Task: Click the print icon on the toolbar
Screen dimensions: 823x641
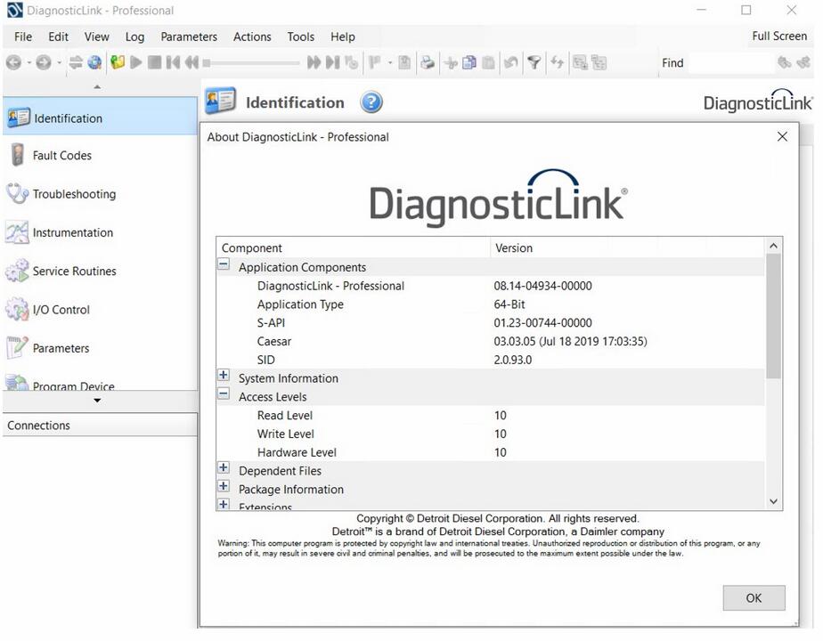Action: (427, 62)
